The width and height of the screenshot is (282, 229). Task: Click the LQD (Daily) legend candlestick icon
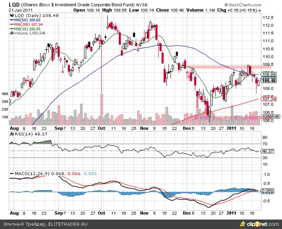[11, 16]
